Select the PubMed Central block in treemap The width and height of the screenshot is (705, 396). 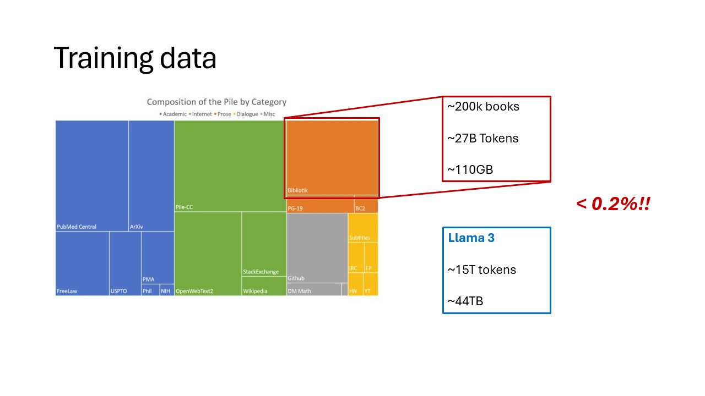(x=92, y=176)
